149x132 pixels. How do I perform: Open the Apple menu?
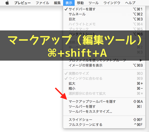point(7,3)
